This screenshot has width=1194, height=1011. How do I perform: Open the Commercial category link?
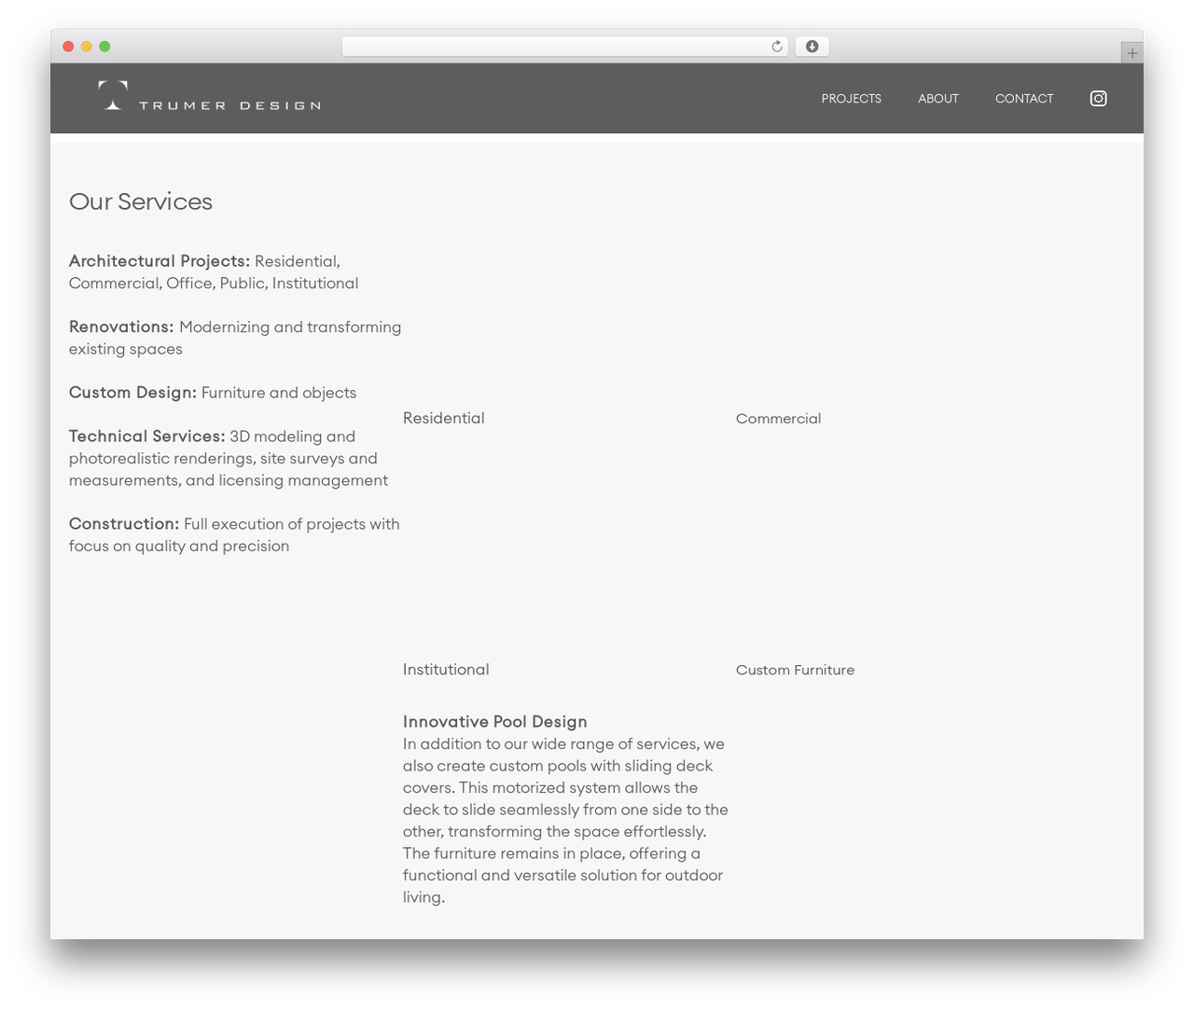coord(778,419)
